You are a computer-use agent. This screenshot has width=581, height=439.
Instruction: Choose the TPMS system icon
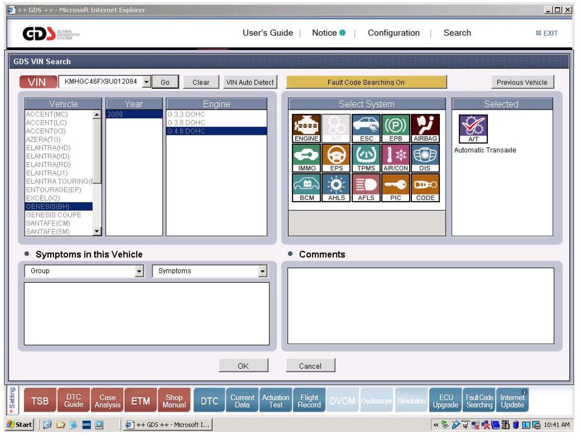click(x=366, y=157)
